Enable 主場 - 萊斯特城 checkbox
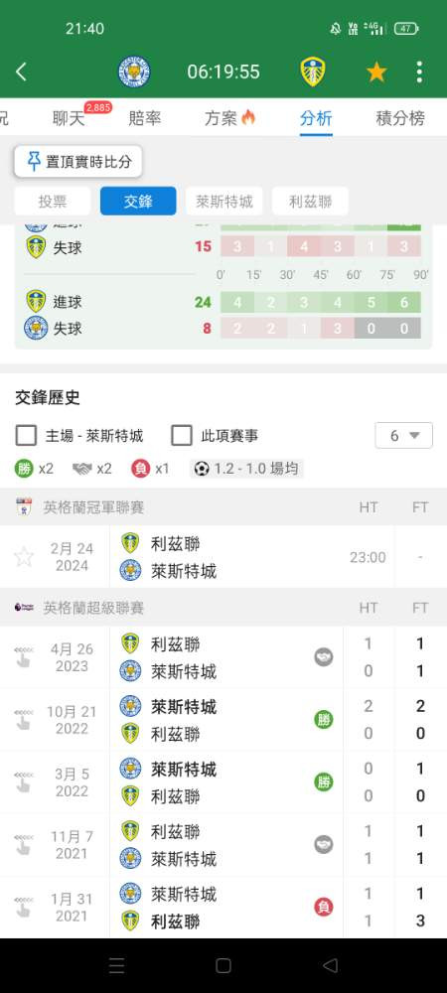 [x=26, y=436]
